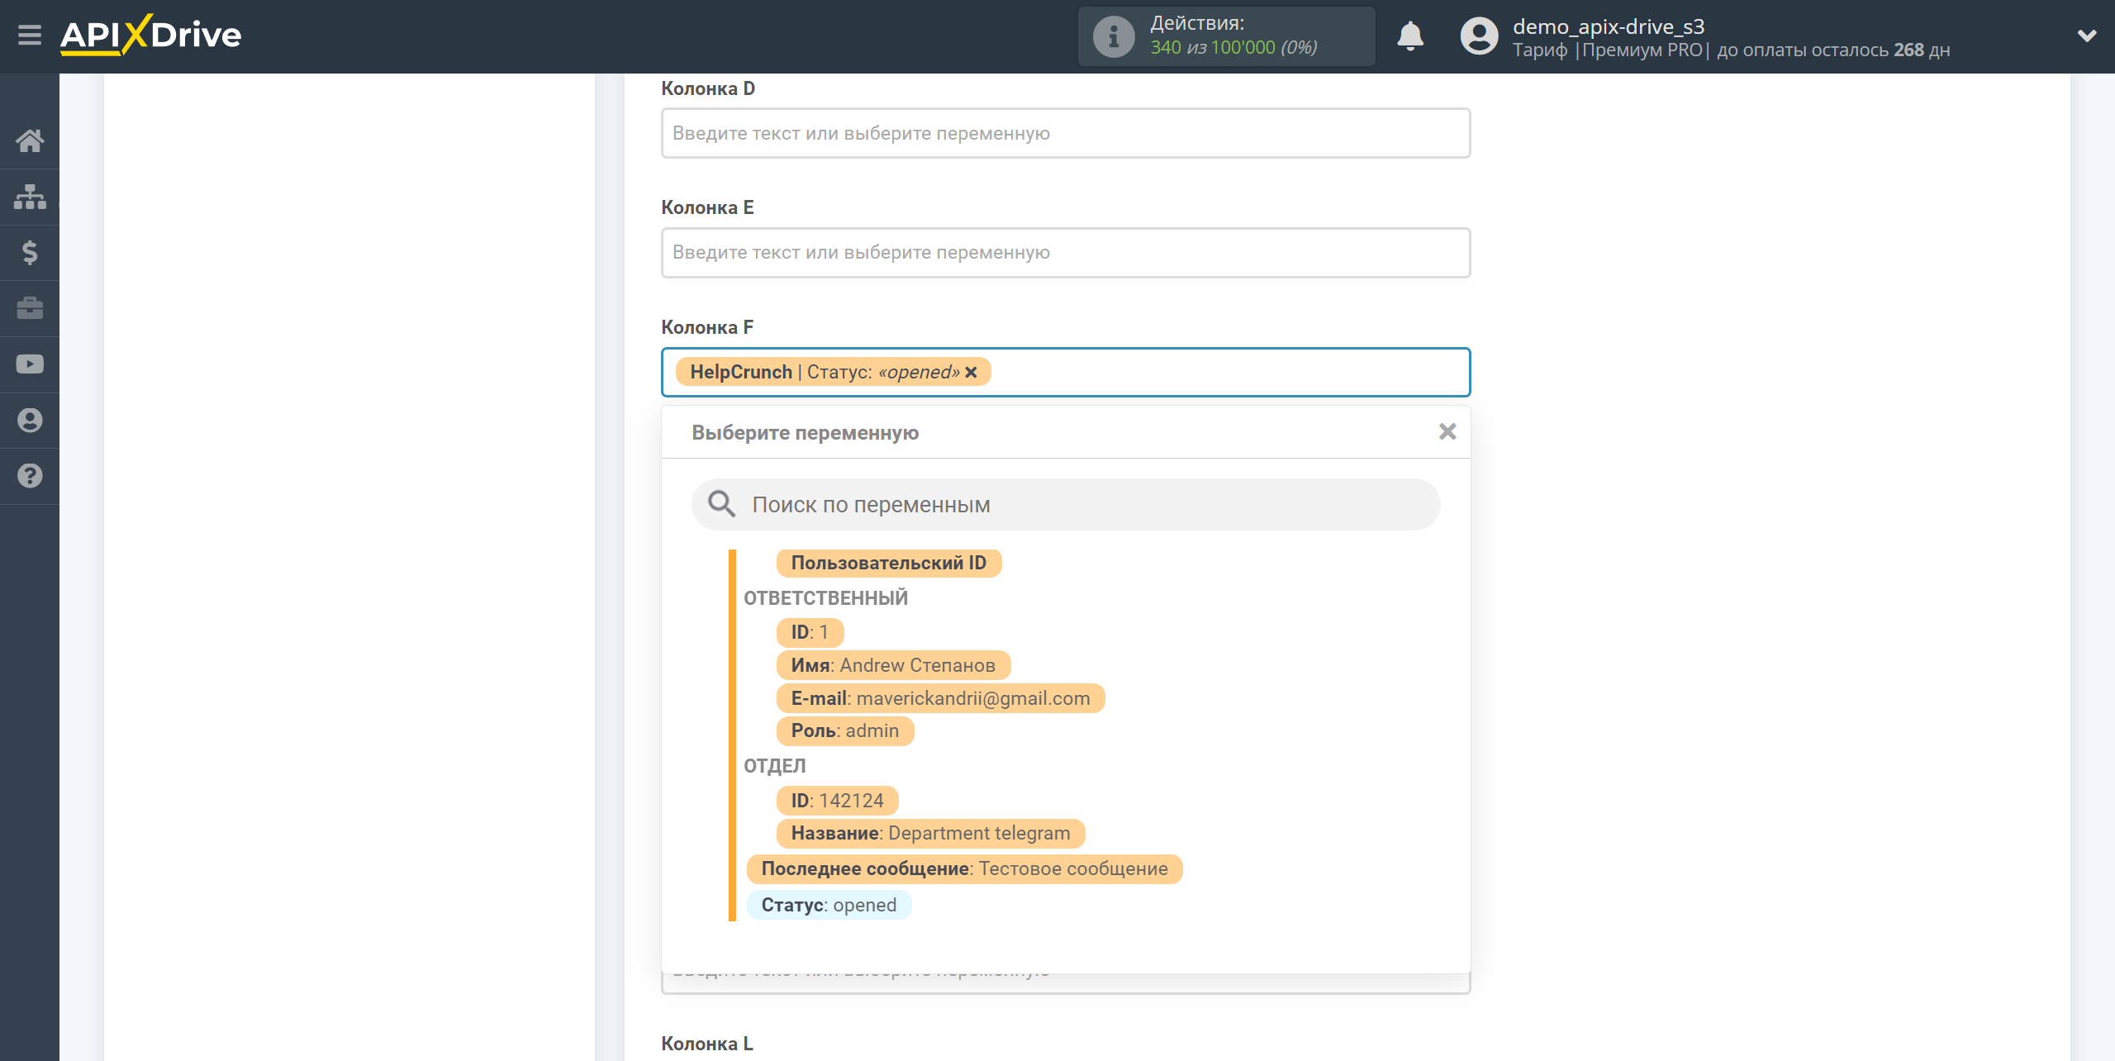Click ОТВЕТСТВЕННЫЙ group heading

tap(825, 598)
